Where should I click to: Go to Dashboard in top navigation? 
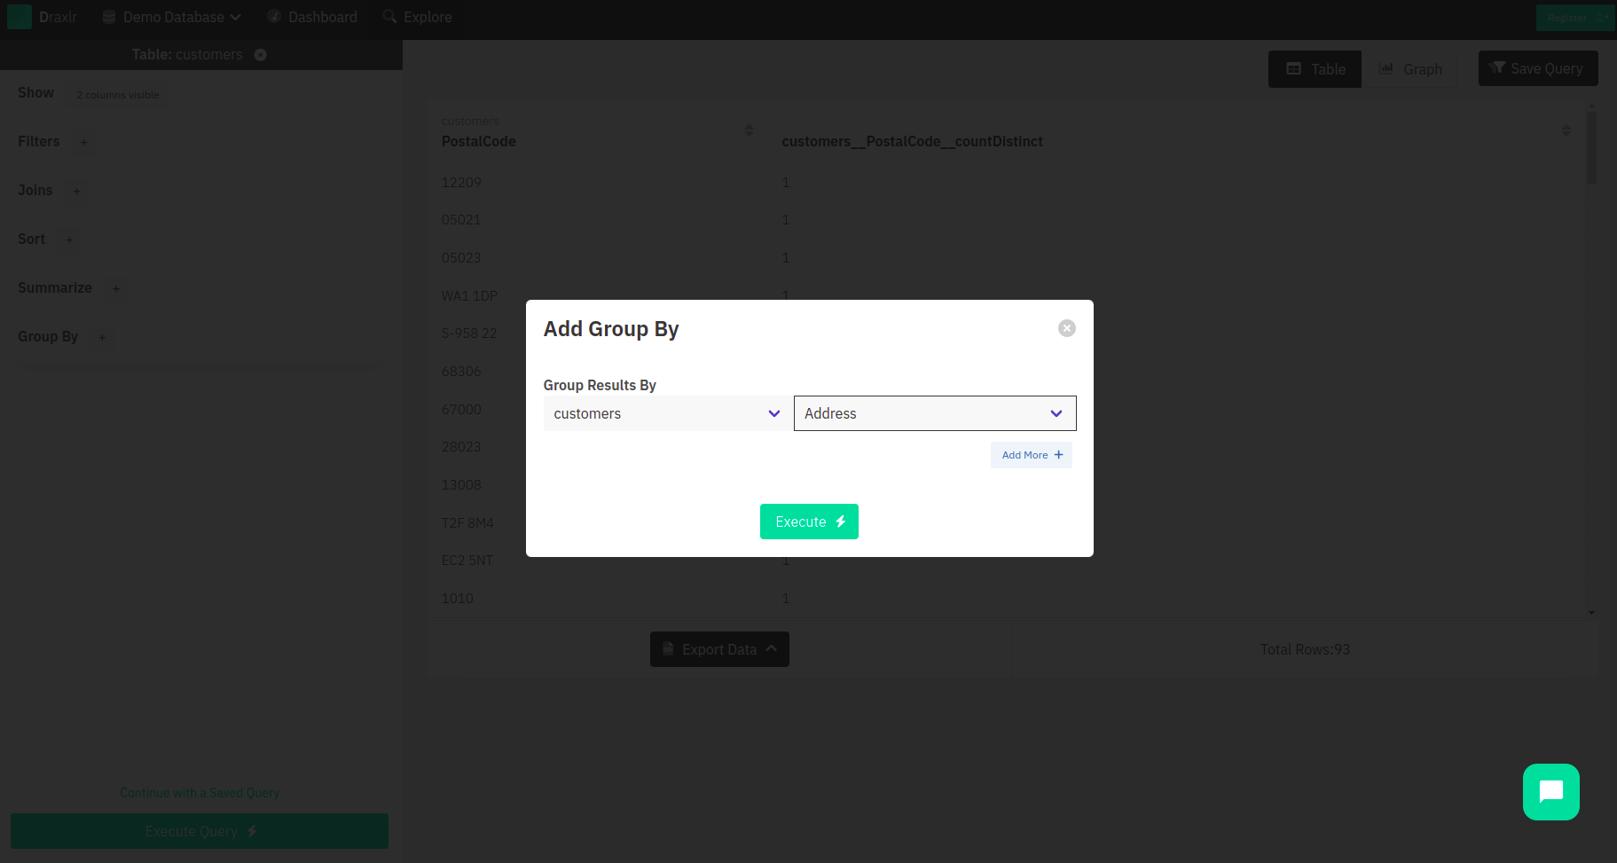tap(312, 17)
